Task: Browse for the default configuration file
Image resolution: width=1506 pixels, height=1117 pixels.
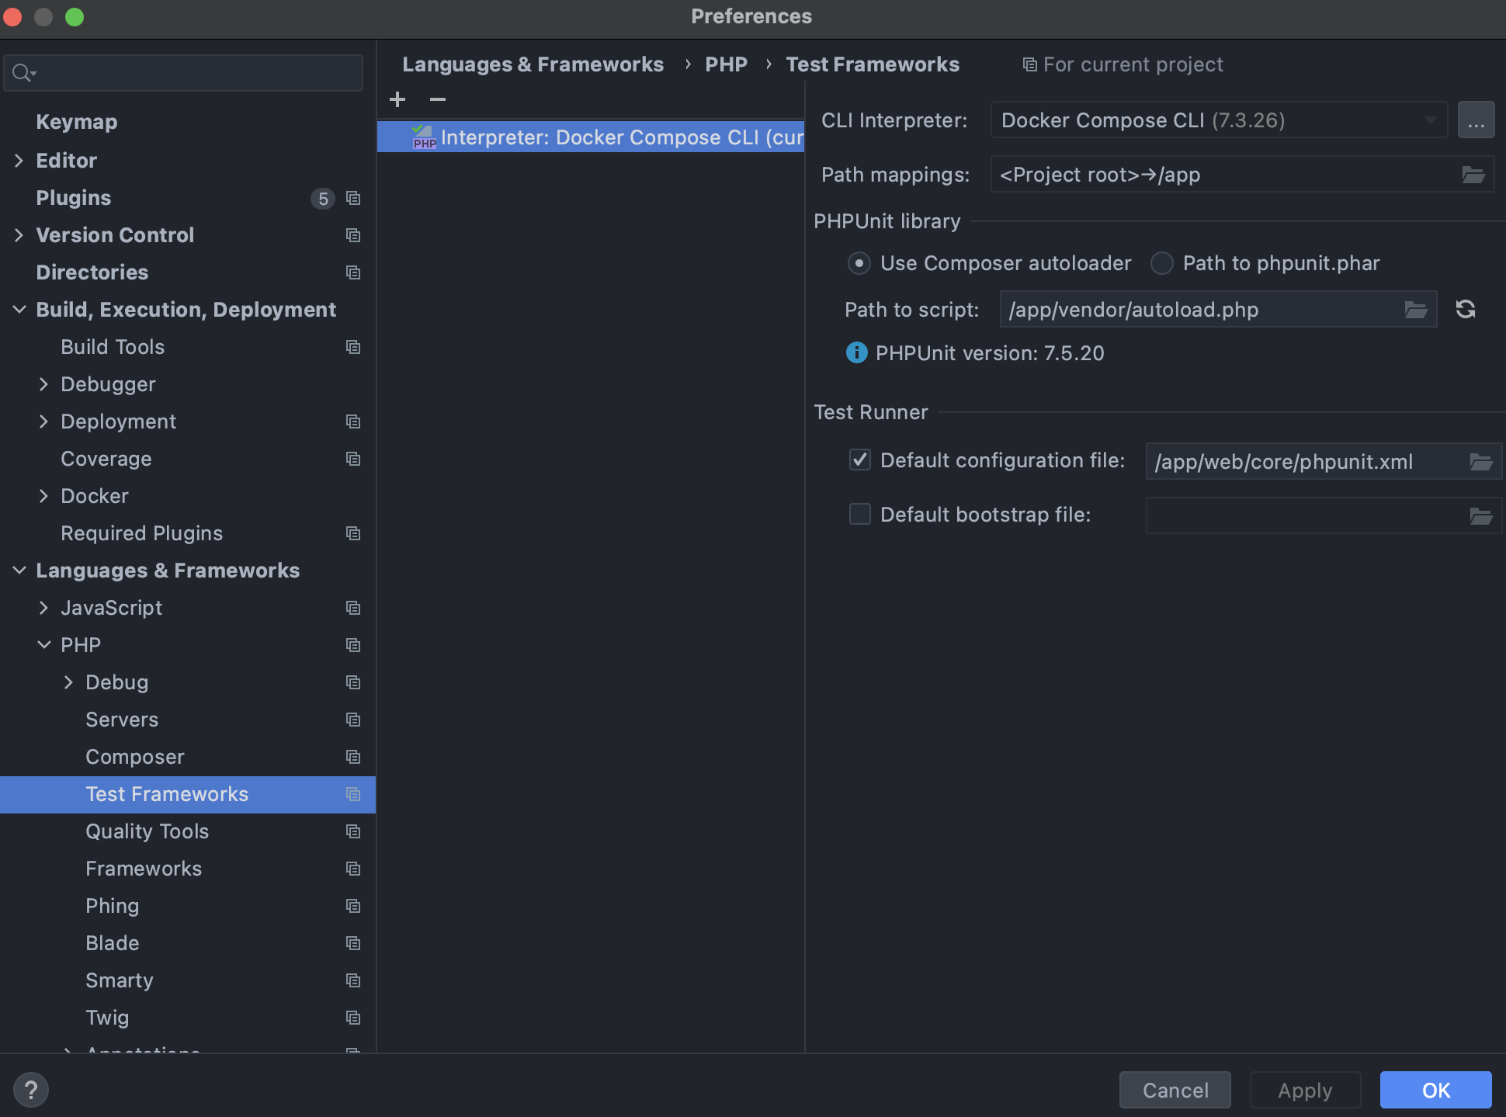Action: pyautogui.click(x=1481, y=462)
